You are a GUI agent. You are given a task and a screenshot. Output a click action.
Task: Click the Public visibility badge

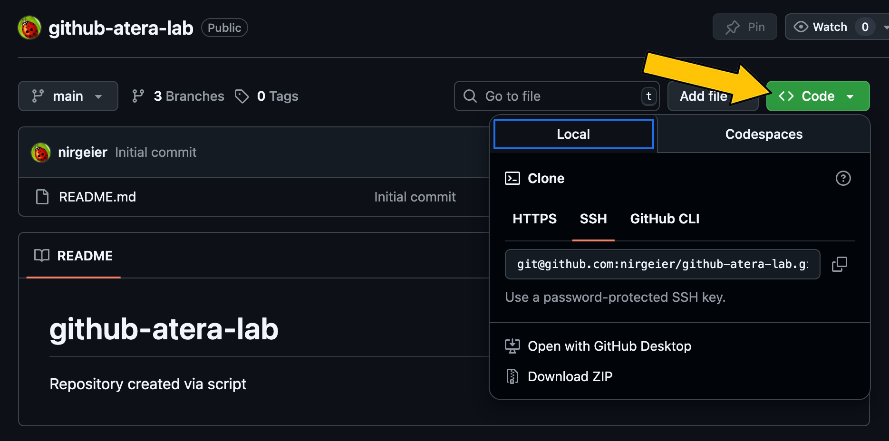[x=224, y=28]
